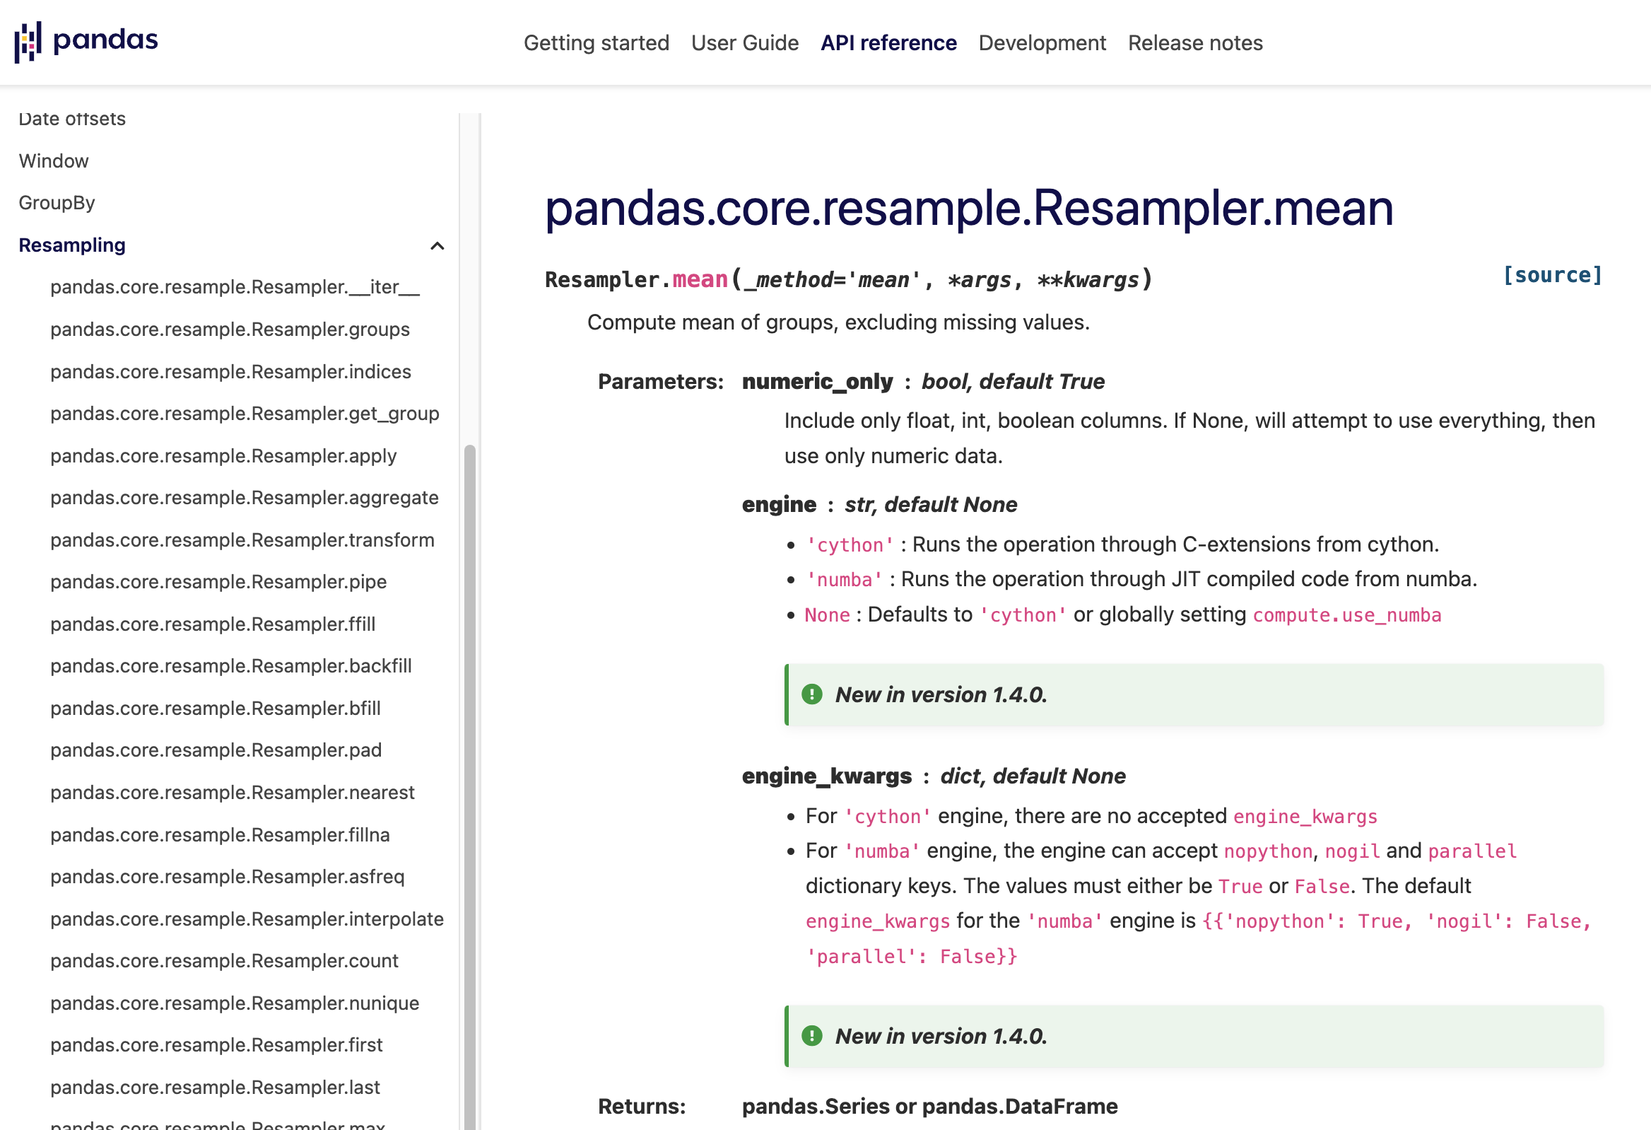Click the Resampler.mean method signature
This screenshot has width=1651, height=1130.
(848, 279)
